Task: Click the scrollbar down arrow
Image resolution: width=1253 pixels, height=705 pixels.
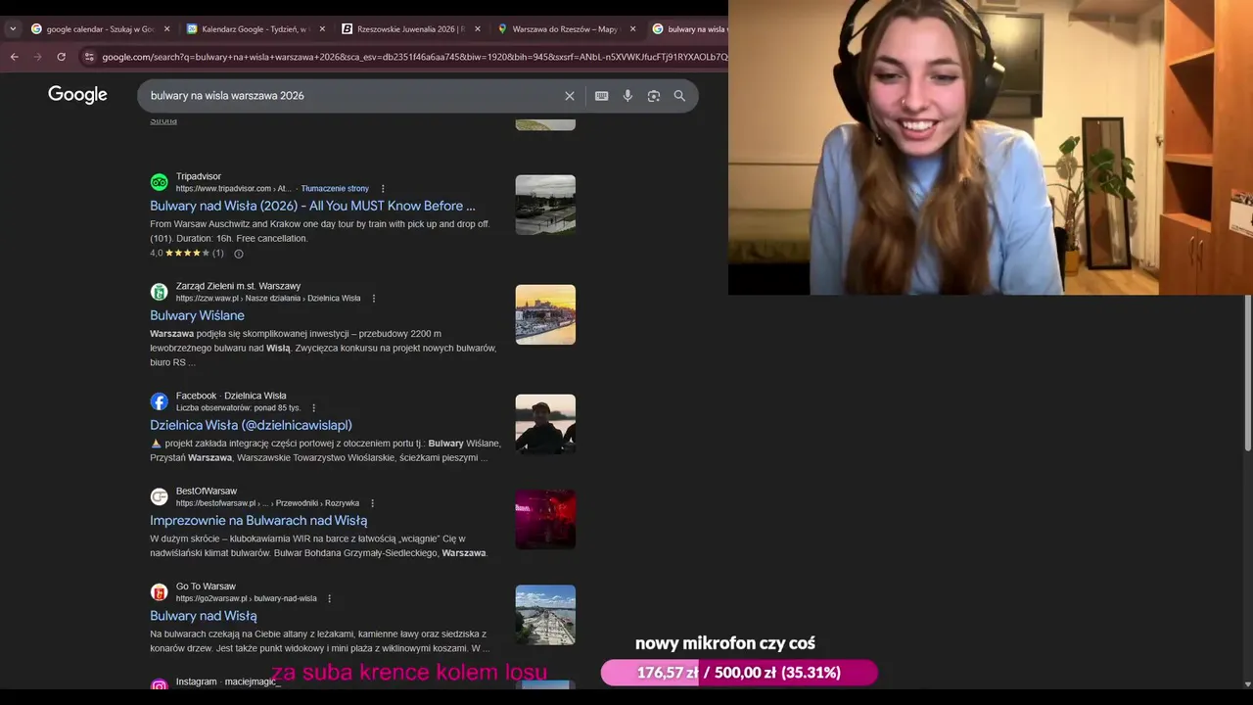Action: click(x=1247, y=684)
